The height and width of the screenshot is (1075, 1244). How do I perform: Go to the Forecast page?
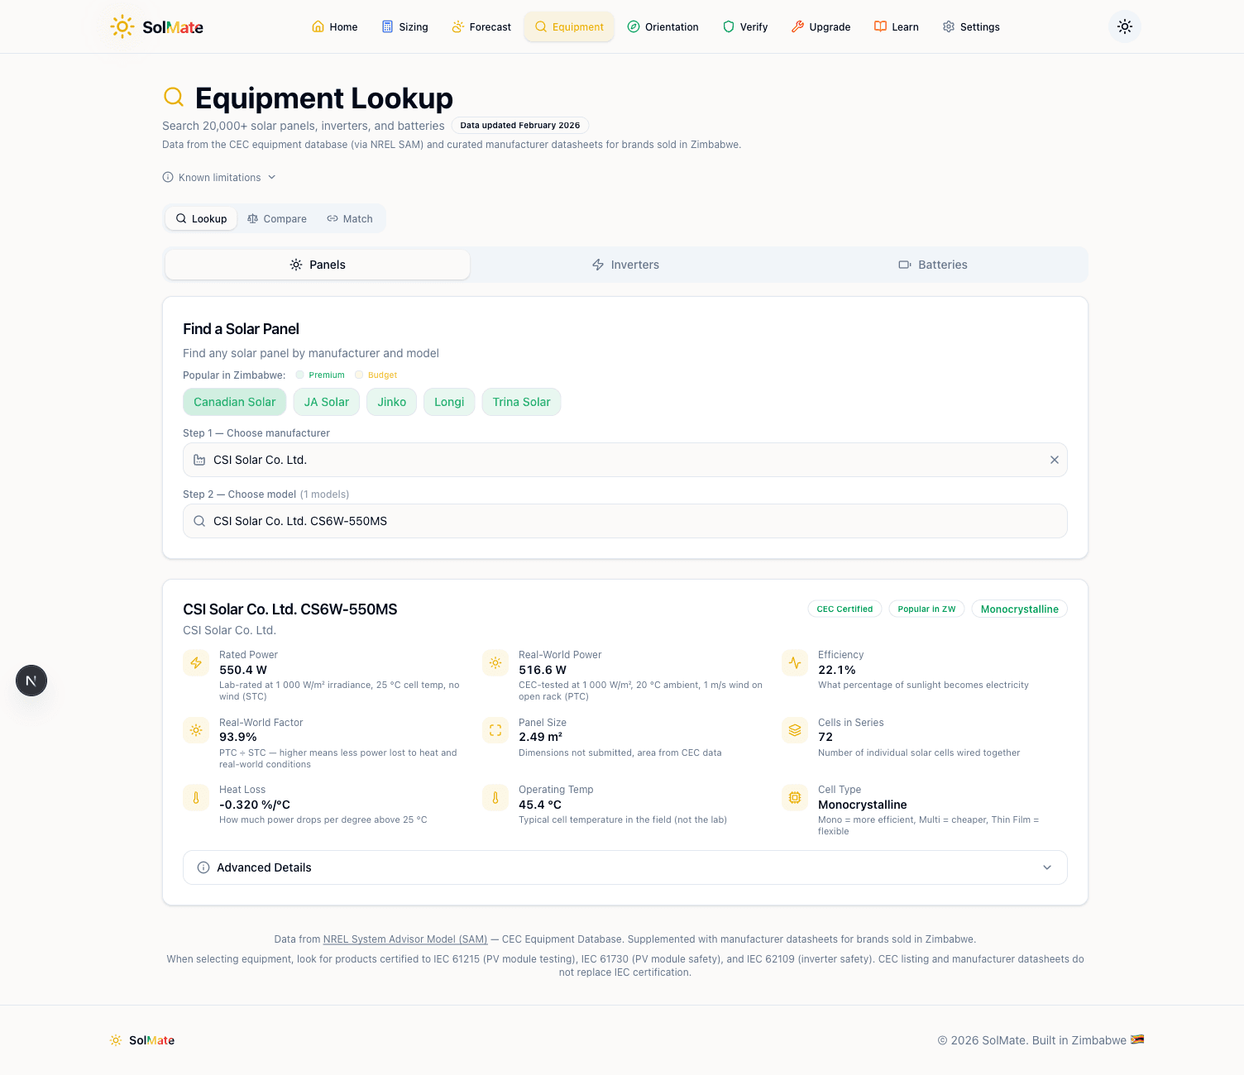pyautogui.click(x=481, y=27)
